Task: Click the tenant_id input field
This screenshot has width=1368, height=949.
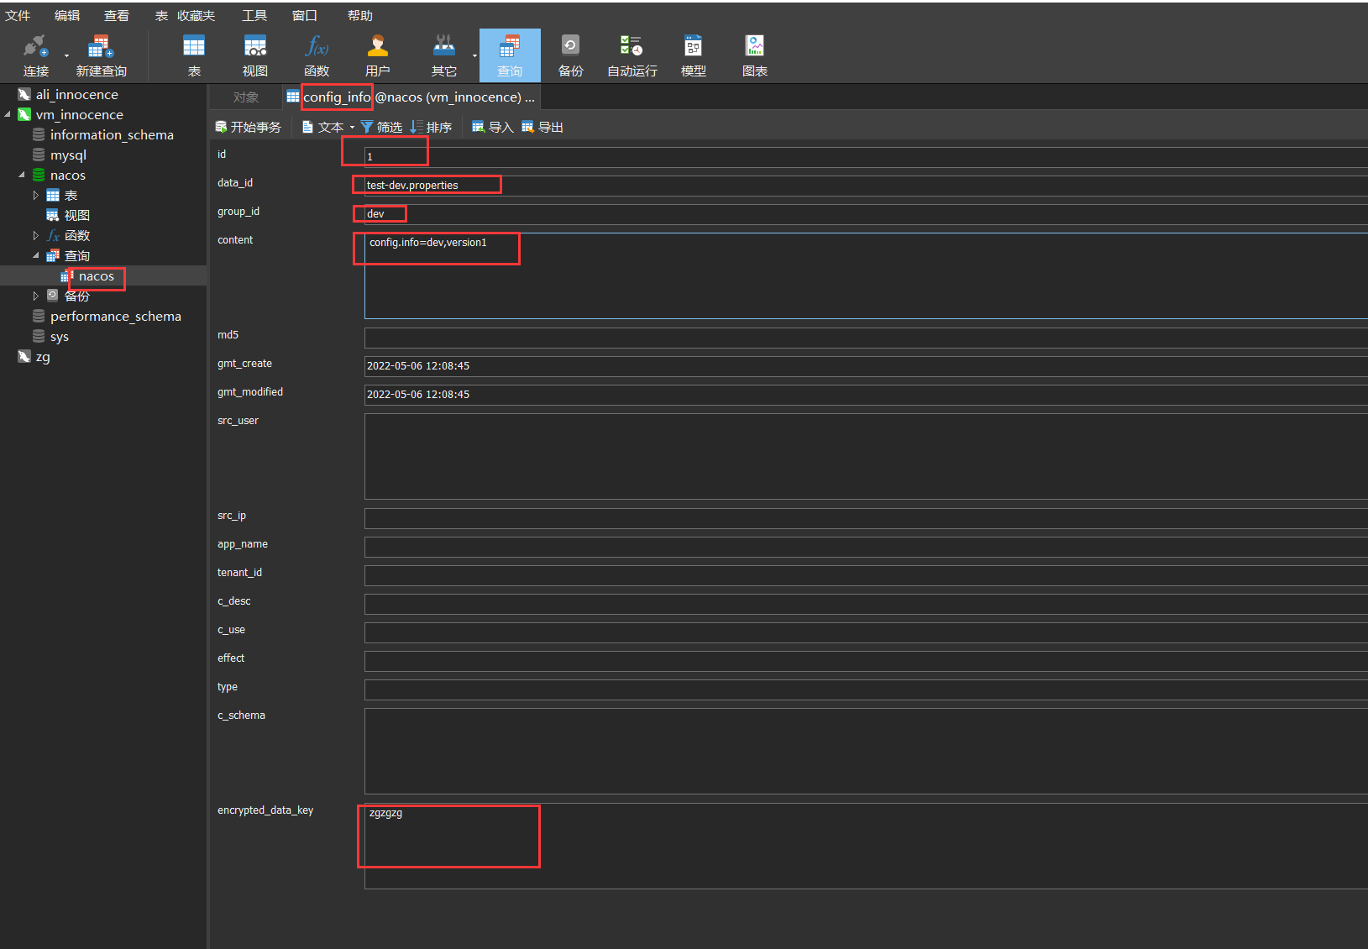Action: (x=866, y=575)
